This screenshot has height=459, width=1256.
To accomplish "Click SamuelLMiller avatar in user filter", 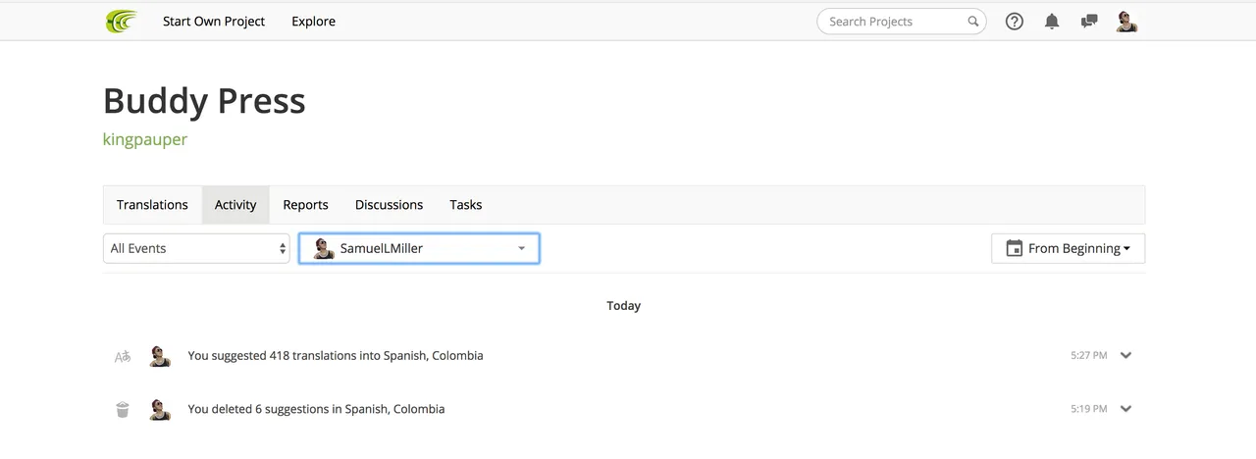I will pyautogui.click(x=324, y=248).
